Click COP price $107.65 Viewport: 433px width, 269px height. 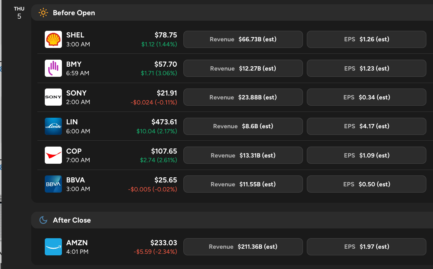[x=164, y=151]
